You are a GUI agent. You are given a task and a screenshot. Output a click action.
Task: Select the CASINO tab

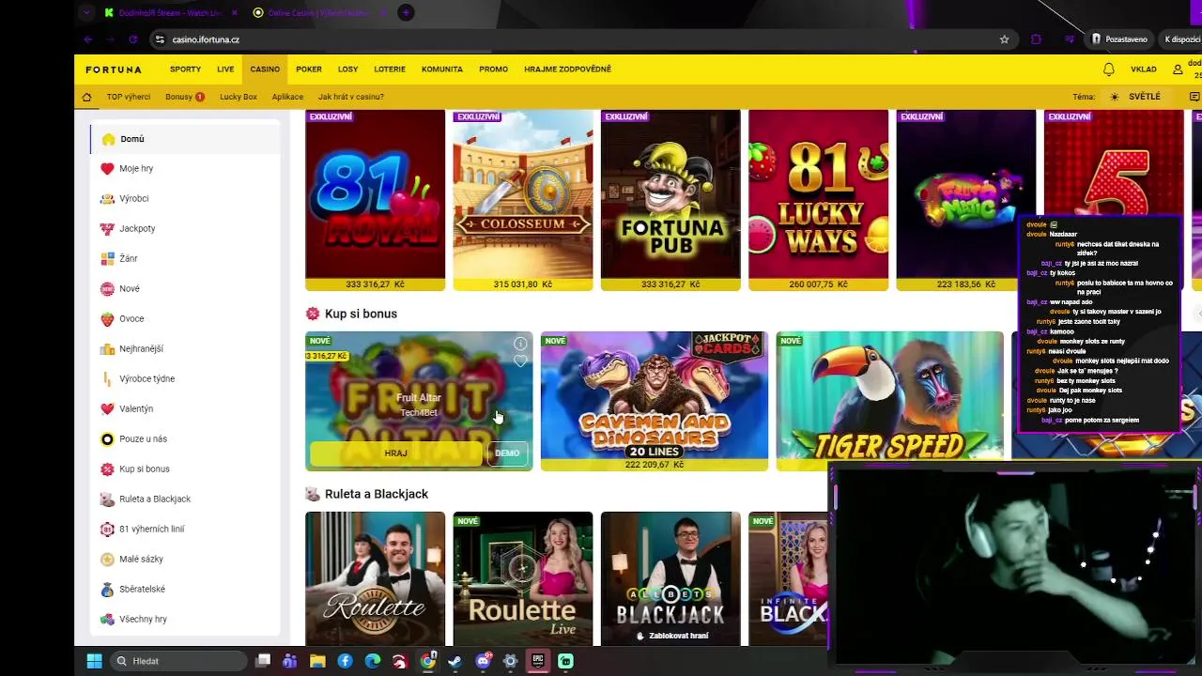pyautogui.click(x=265, y=69)
